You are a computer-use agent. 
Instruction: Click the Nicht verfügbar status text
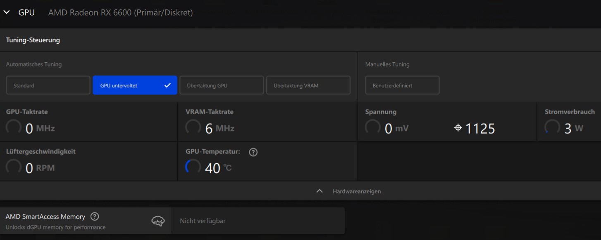203,221
